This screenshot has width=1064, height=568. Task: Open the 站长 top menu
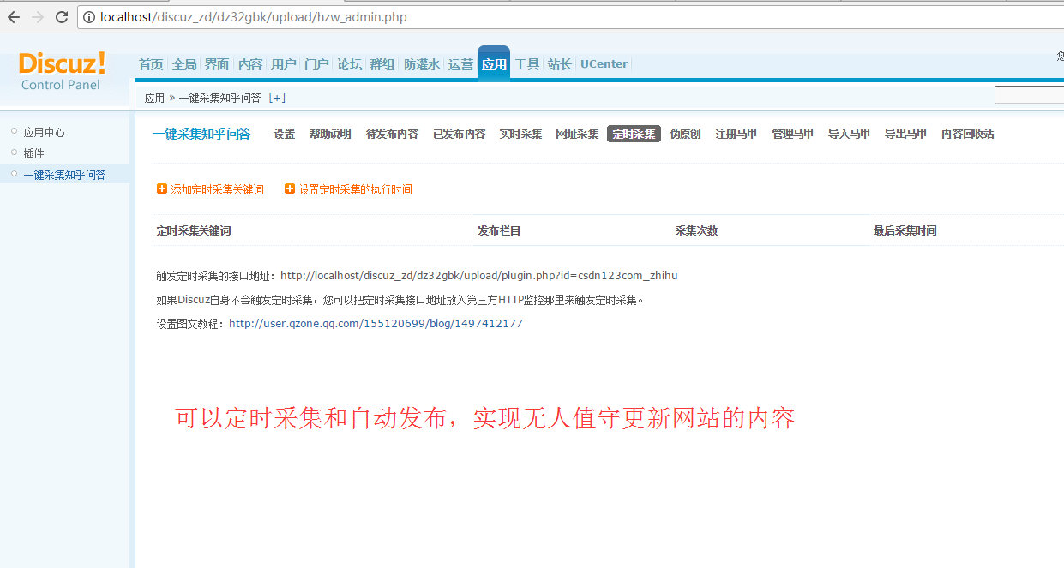click(560, 64)
